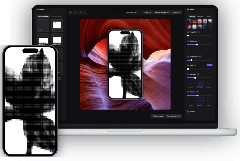Select the Small shadow option
This screenshot has height=161, width=240.
pos(191,101)
